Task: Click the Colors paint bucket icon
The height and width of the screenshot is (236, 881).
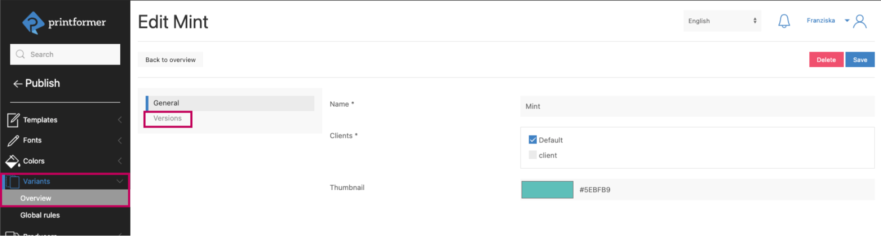Action: 13,161
